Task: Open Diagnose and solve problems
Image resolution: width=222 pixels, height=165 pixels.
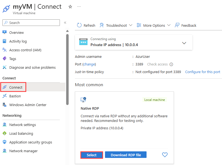Action: 5,67
